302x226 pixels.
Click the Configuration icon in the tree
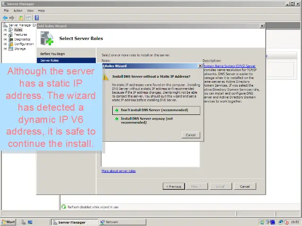11,44
